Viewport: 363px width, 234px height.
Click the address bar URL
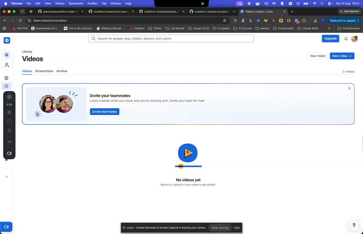(x=50, y=20)
